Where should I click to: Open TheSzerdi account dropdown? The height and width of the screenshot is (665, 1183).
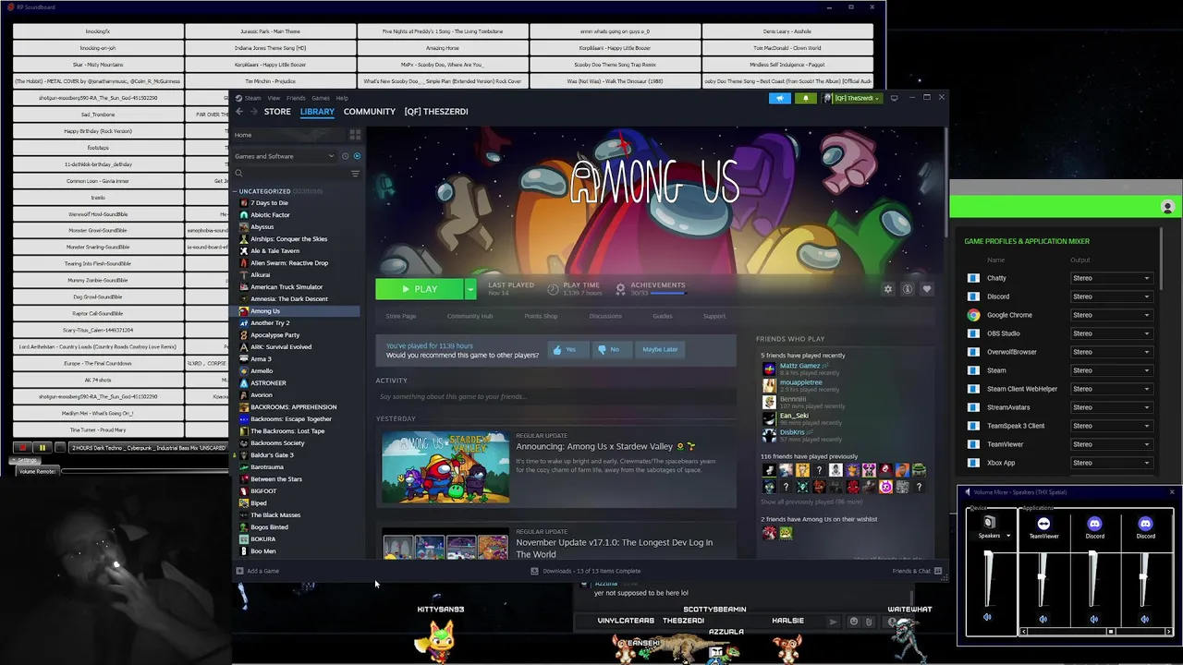pyautogui.click(x=855, y=98)
